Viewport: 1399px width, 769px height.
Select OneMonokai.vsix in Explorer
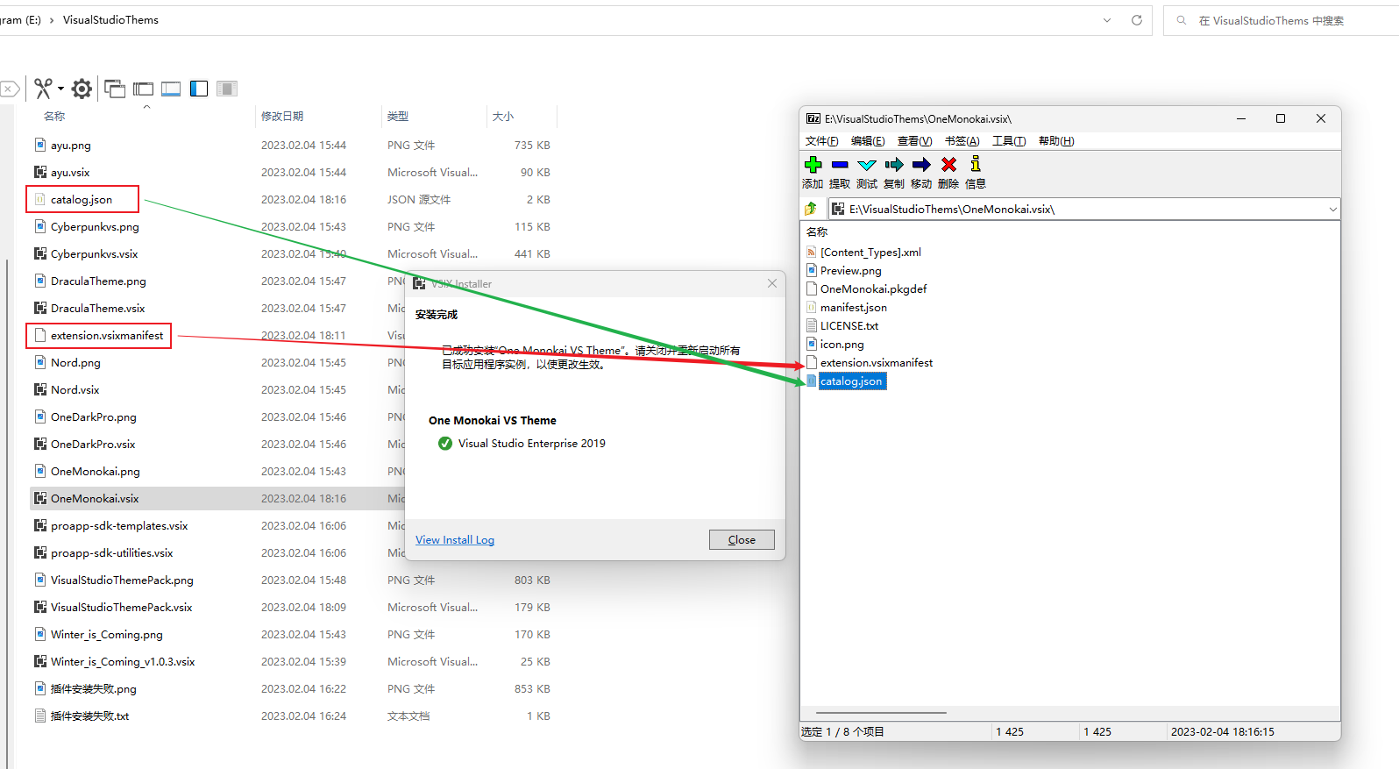(95, 499)
